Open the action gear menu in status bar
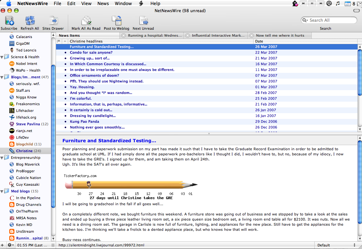Viewport: 362px width, 249px height. [x=11, y=245]
